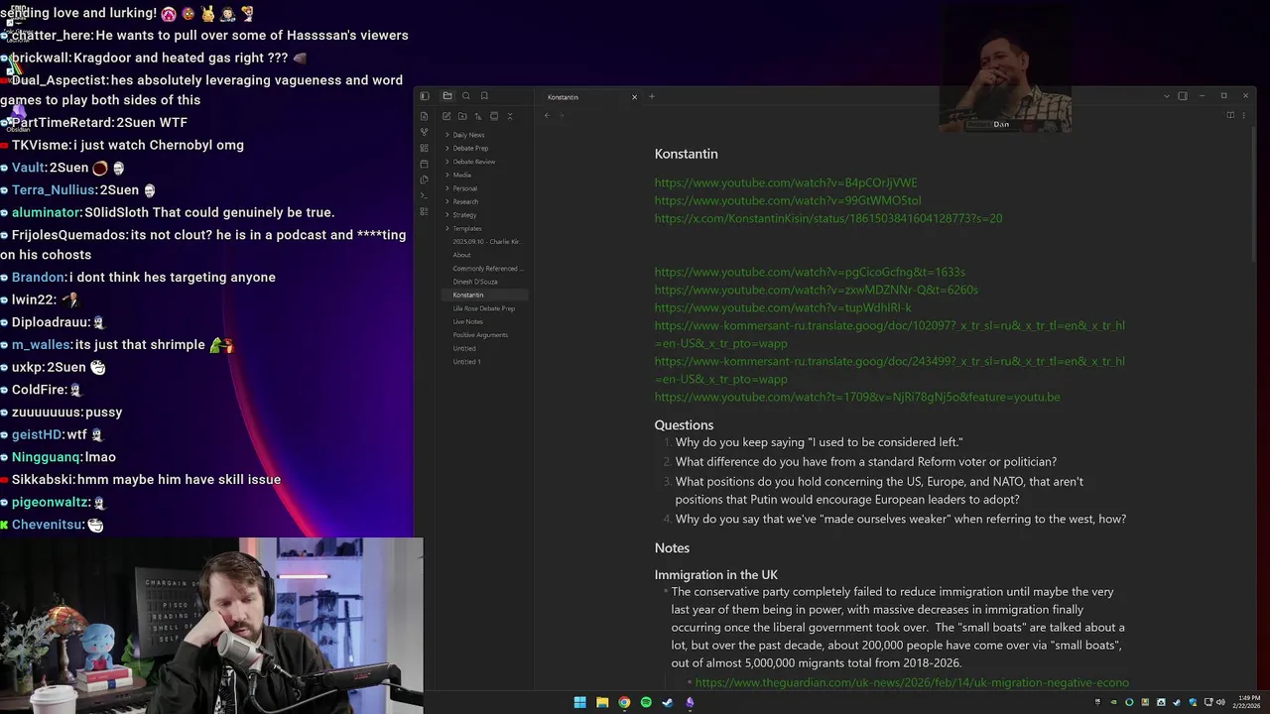Open the theguardian.com uk-news link
Image resolution: width=1270 pixels, height=714 pixels.
tap(912, 682)
